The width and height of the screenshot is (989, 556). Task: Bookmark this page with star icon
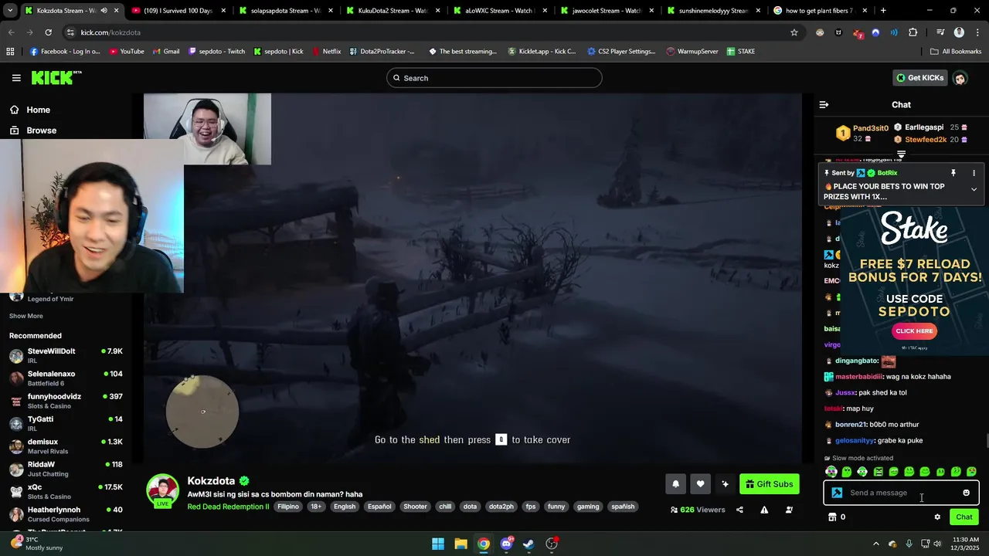(x=794, y=32)
